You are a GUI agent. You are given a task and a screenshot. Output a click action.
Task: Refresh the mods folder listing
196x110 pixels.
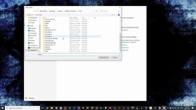[96, 11]
